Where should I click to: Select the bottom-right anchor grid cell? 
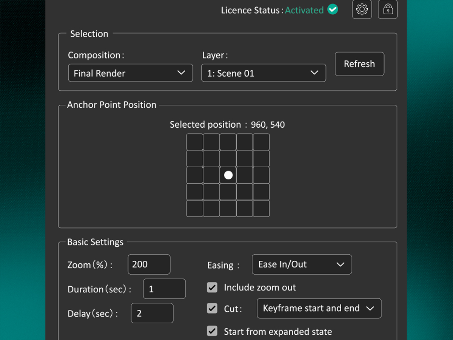[261, 209]
